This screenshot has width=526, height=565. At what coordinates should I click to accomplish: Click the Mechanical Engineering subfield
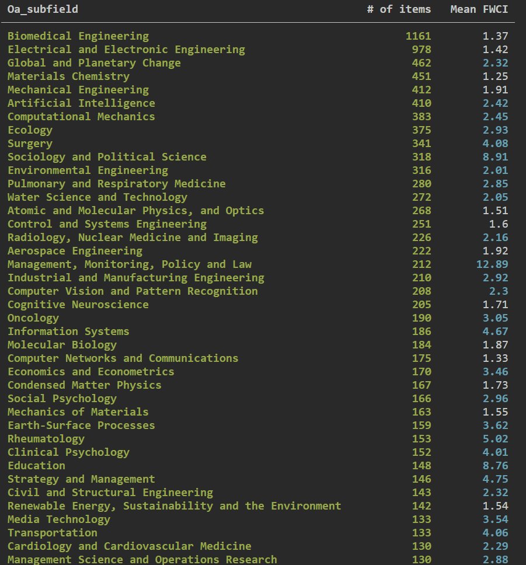coord(78,90)
